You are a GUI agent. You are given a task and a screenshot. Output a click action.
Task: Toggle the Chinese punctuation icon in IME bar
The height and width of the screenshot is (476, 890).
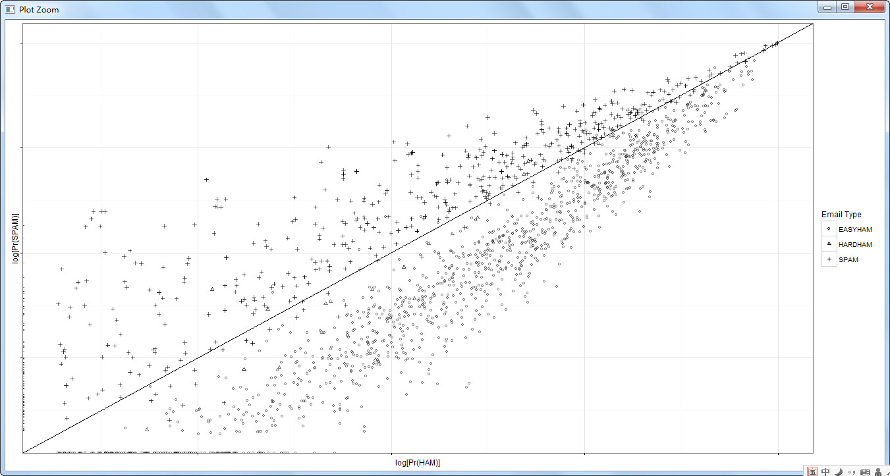[852, 472]
